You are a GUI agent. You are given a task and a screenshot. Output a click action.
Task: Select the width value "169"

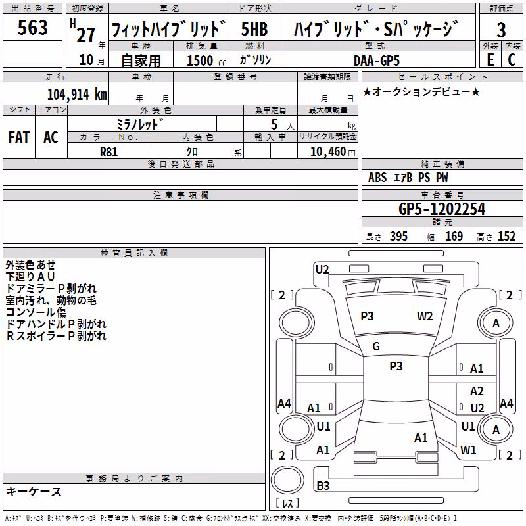click(x=454, y=236)
